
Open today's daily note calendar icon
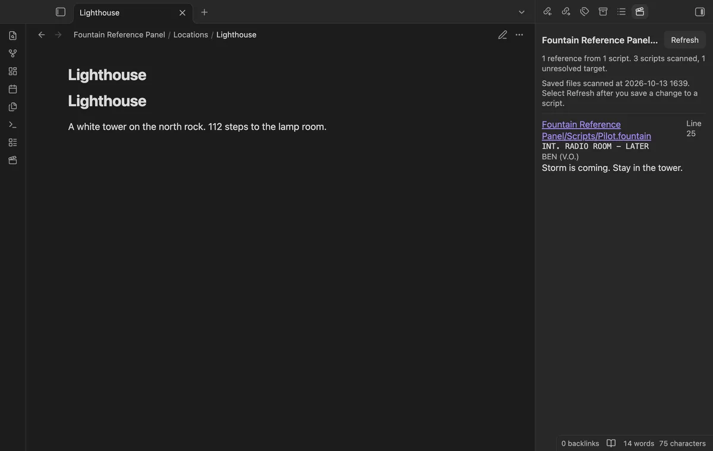12,89
